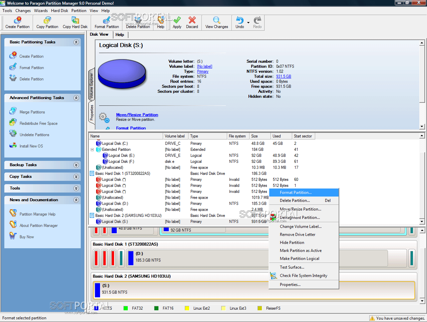Click the FAT32 green legend swatch
This screenshot has width=427, height=322.
point(126,308)
